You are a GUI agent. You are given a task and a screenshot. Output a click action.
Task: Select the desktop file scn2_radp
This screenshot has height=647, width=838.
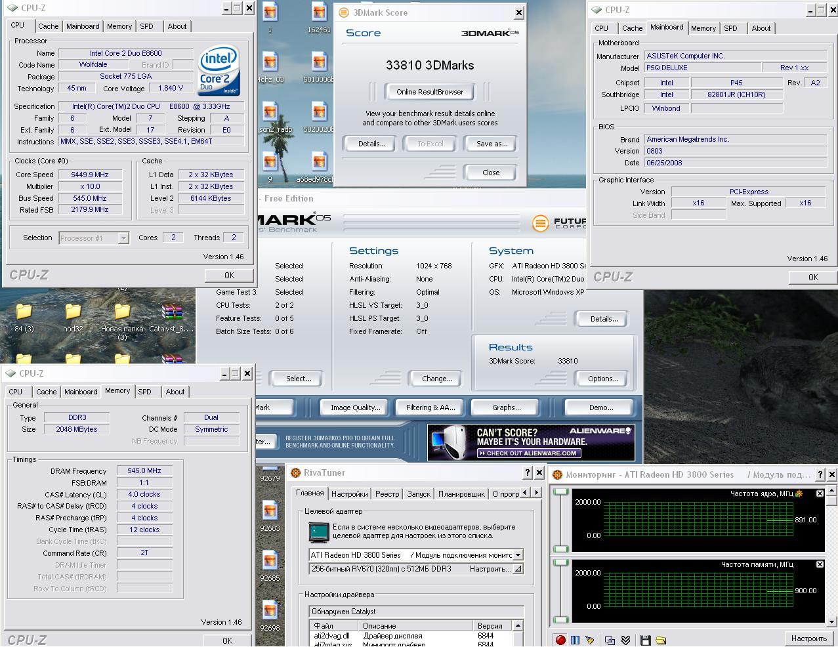pyautogui.click(x=270, y=117)
